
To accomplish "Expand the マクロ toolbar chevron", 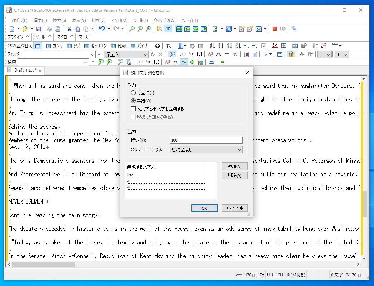I will coord(71,36).
